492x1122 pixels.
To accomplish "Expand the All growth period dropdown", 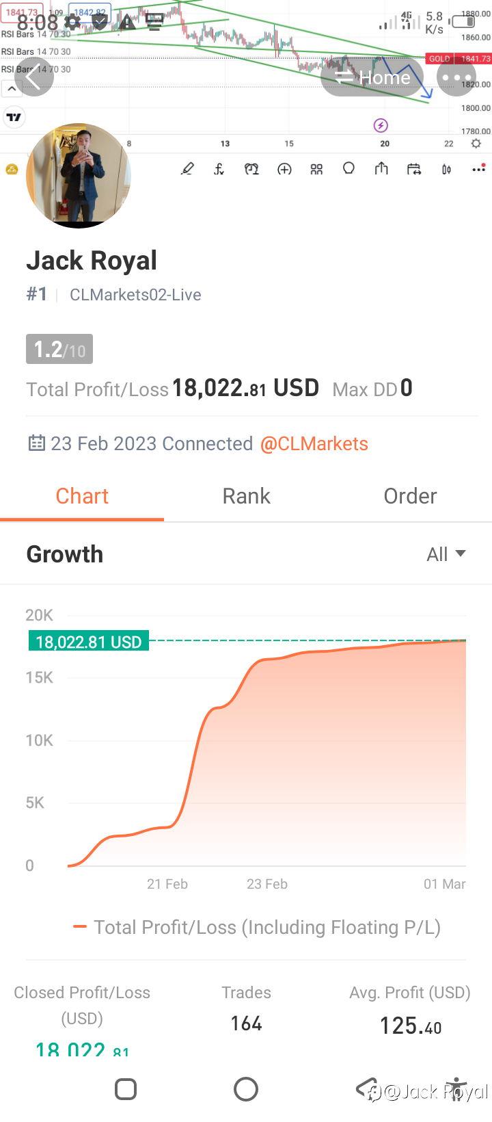I will [x=446, y=554].
